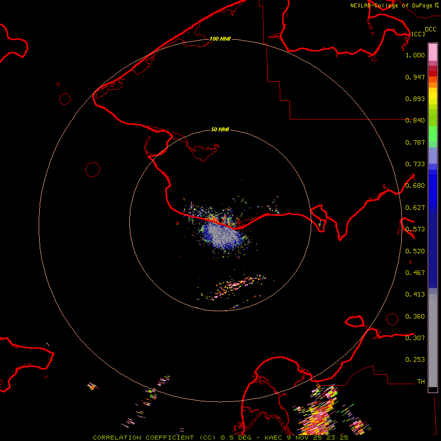The width and height of the screenshot is (441, 441).
Task: Select the 0.893 scale value
Action: coord(415,98)
